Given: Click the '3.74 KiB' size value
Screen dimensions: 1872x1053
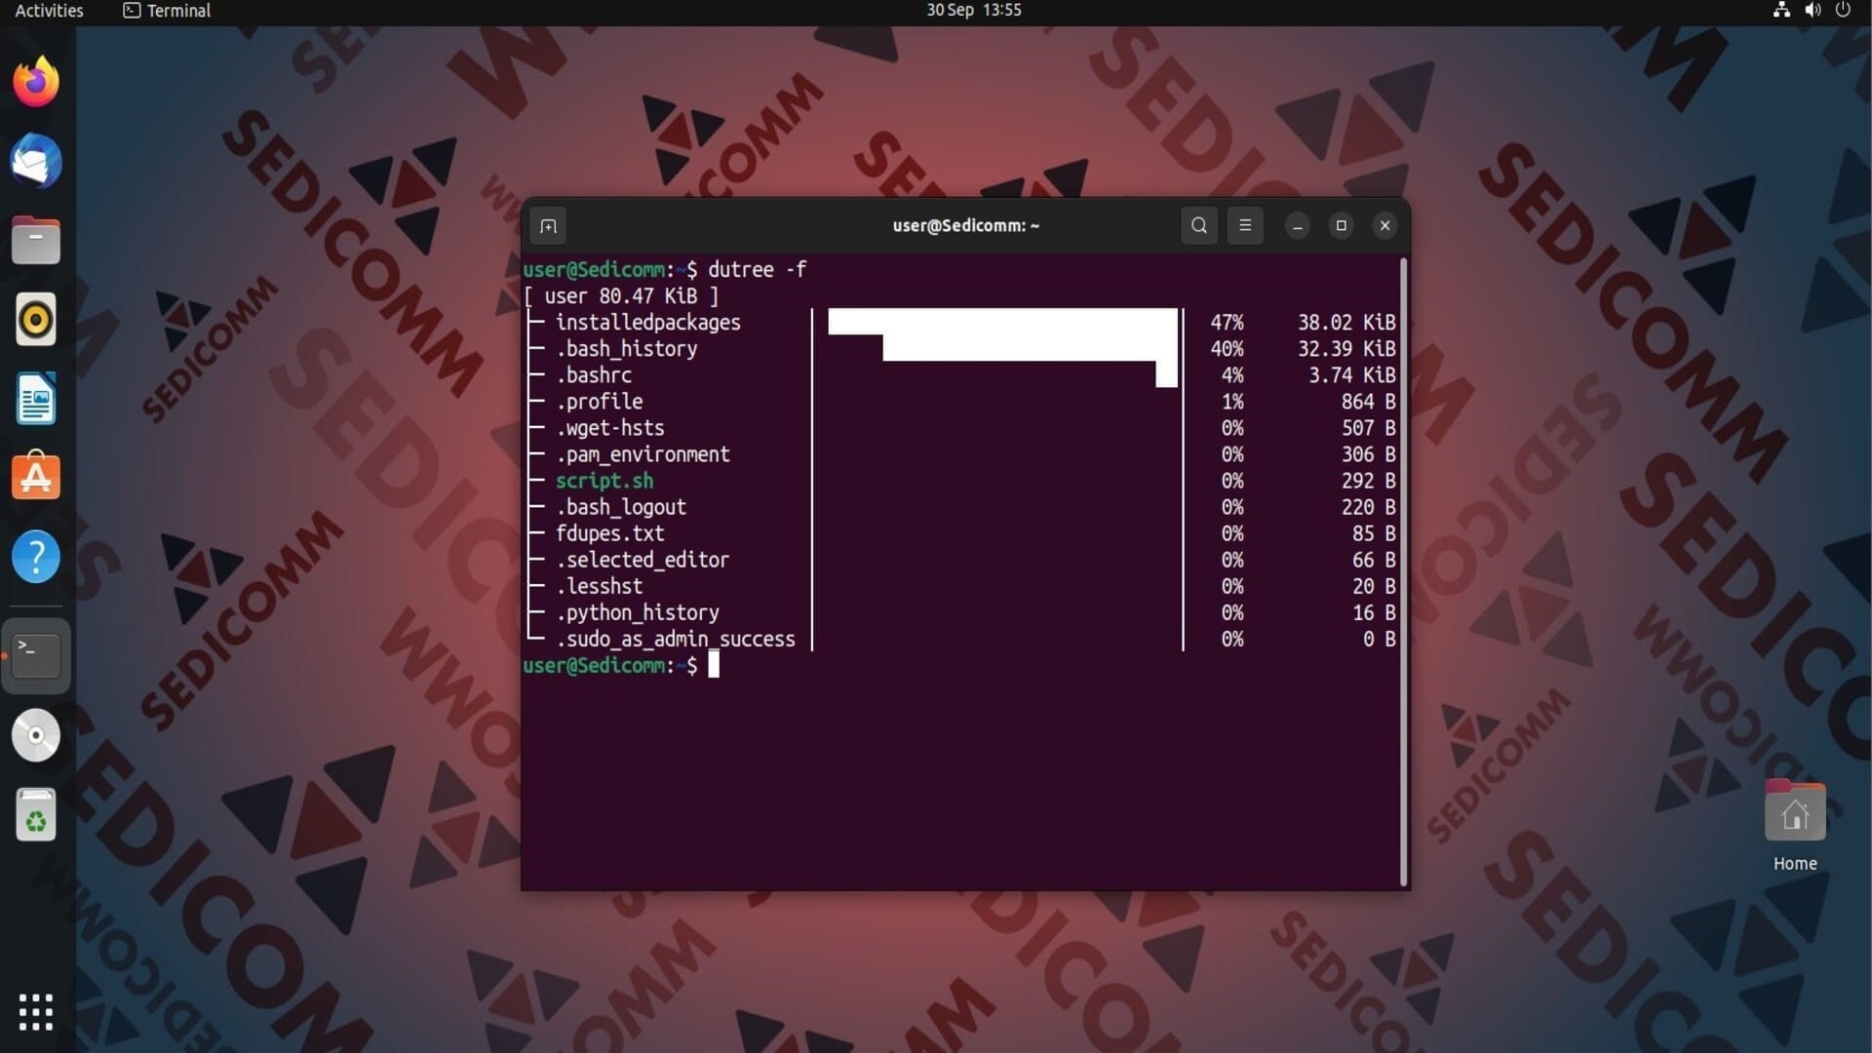Looking at the screenshot, I should point(1351,375).
